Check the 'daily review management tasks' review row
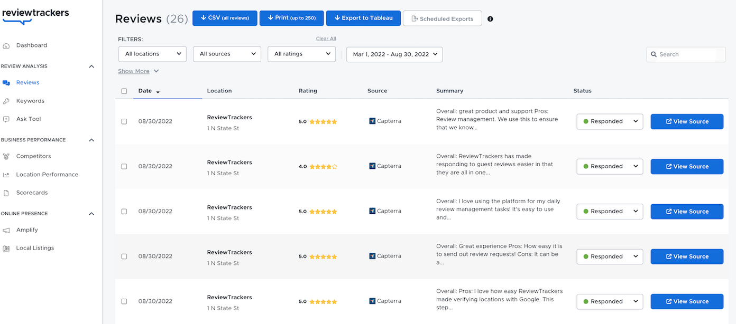Screen dimensions: 736x324 click(124, 211)
